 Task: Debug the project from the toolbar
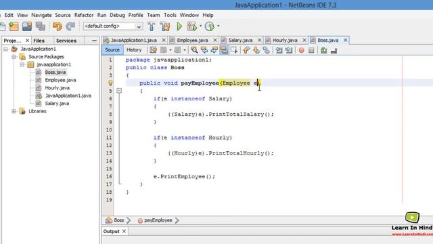192,26
